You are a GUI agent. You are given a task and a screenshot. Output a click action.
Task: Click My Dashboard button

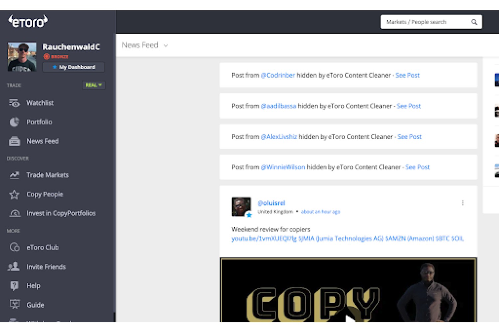(x=74, y=67)
